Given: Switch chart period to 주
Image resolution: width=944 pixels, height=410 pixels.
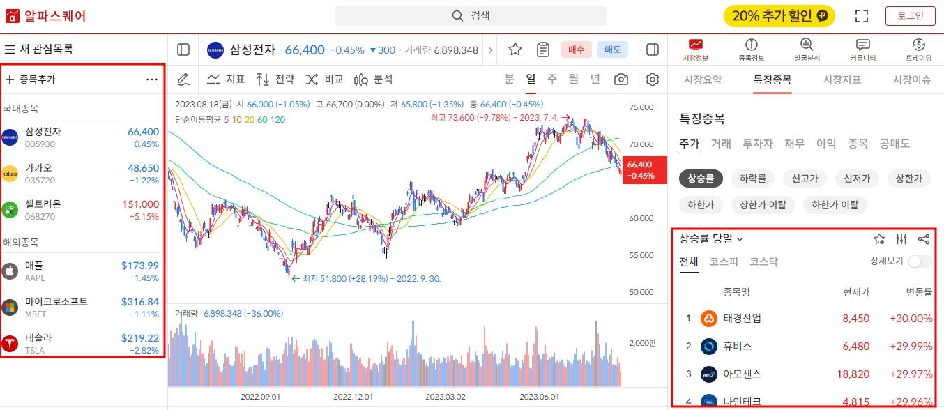Looking at the screenshot, I should [x=552, y=79].
